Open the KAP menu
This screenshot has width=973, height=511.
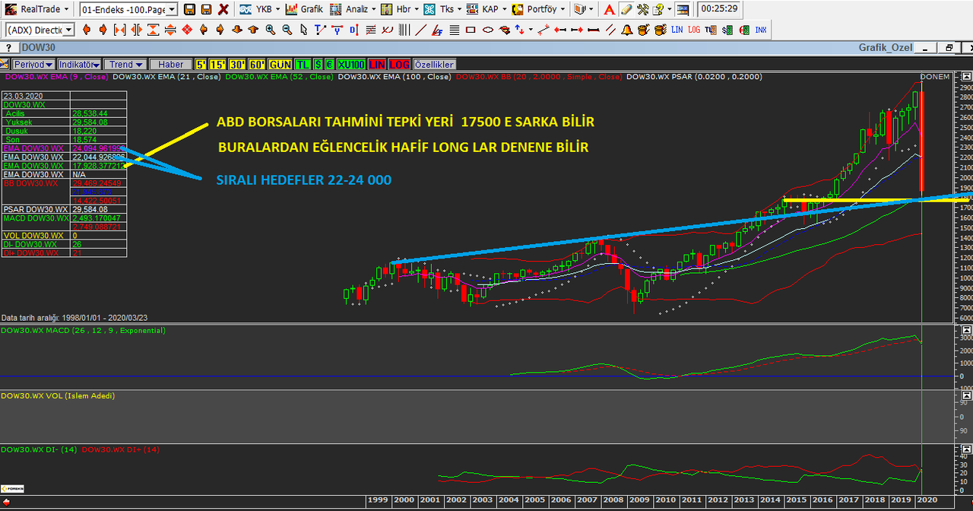click(x=486, y=9)
